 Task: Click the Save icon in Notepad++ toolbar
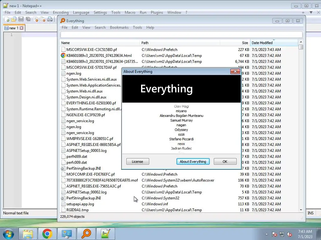(21, 19)
